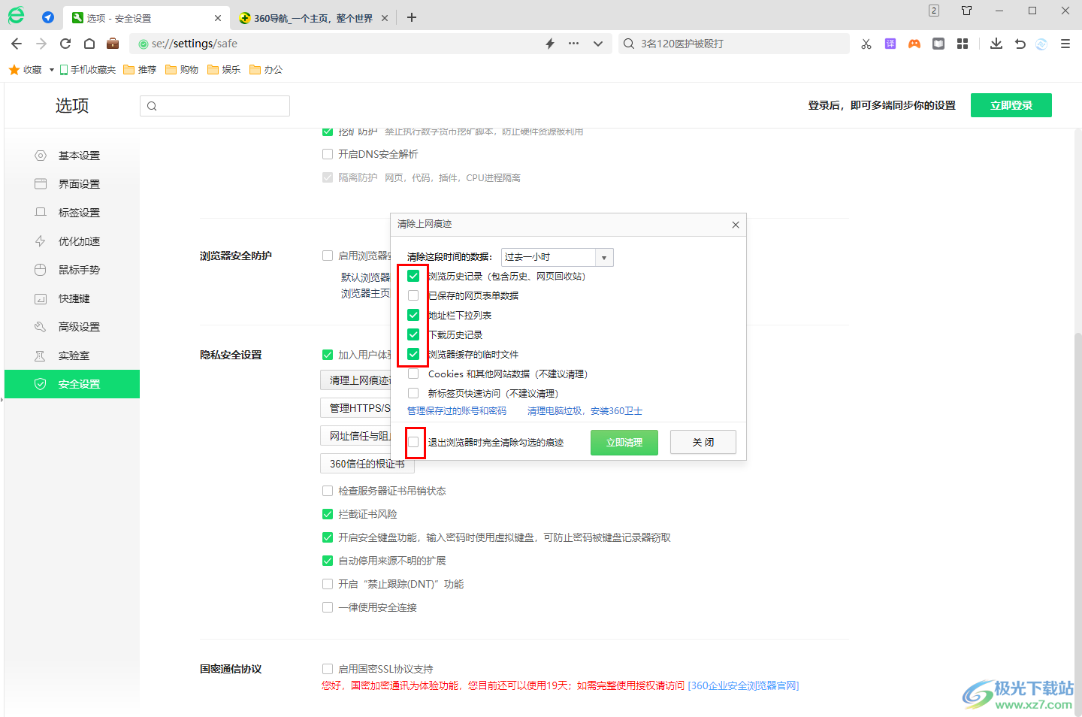
Task: Uncheck 下载历史记录 checkbox
Action: 413,334
